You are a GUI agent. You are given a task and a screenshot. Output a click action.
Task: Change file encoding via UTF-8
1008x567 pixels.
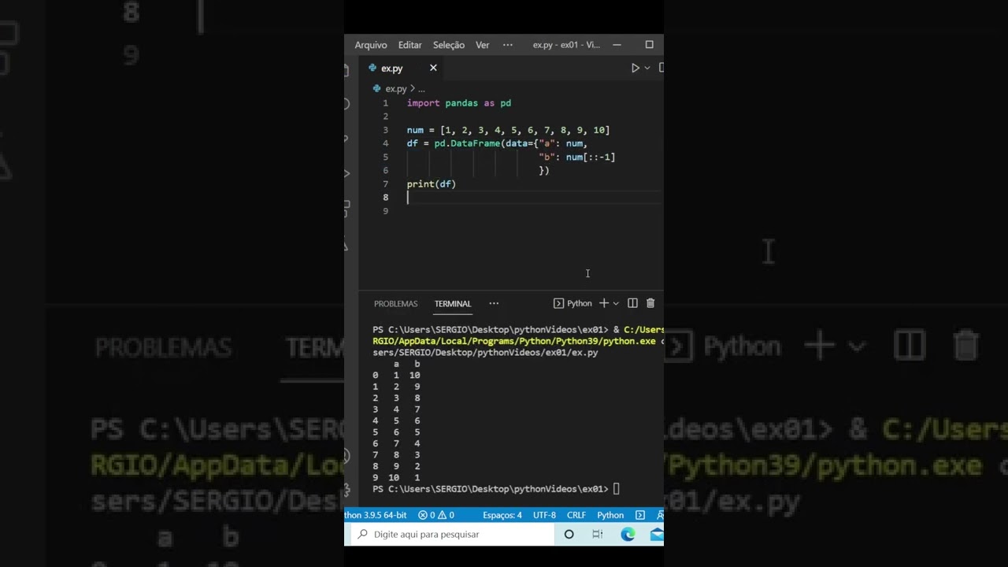(x=544, y=515)
